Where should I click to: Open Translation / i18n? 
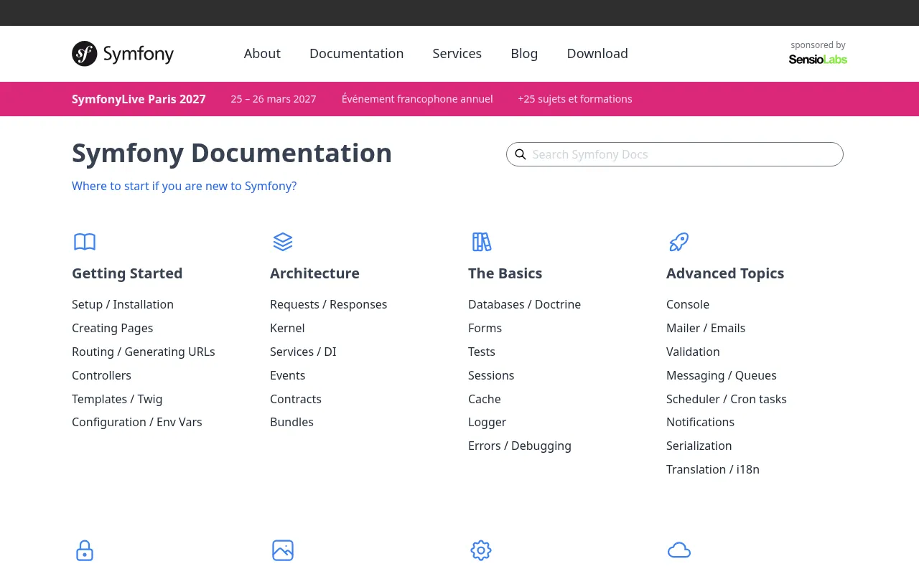713,469
